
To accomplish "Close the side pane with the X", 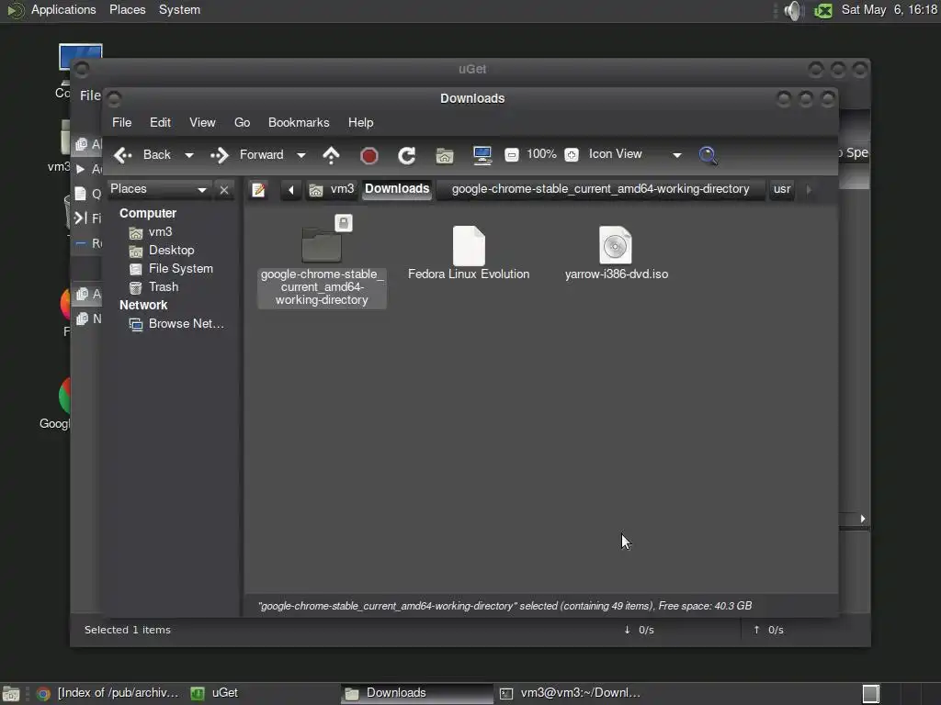I will (x=224, y=190).
